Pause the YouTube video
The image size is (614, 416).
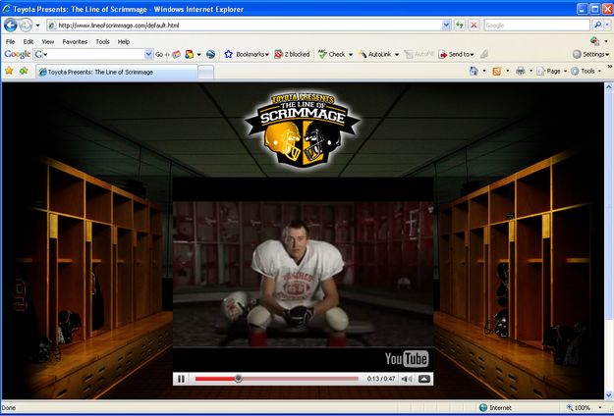click(x=181, y=379)
